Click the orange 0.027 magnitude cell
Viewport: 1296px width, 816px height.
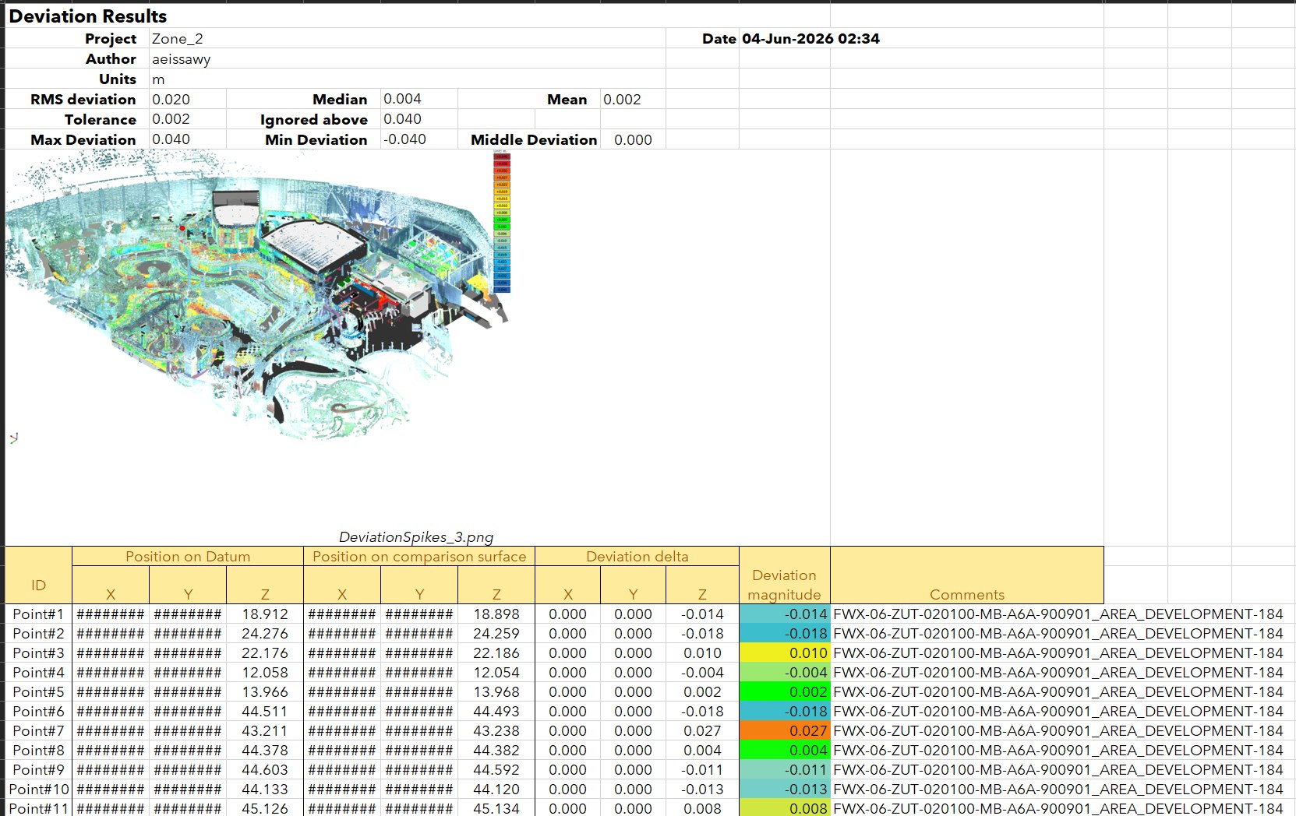(x=784, y=731)
